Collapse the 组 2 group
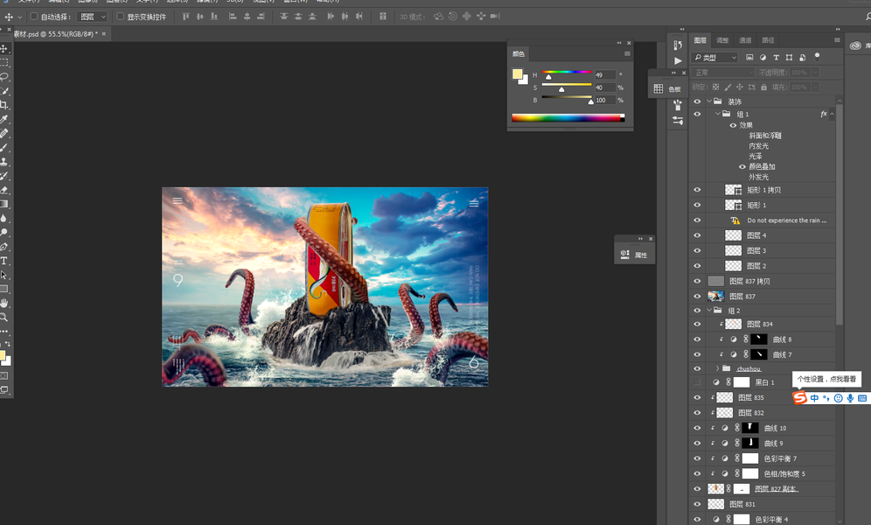The height and width of the screenshot is (525, 871). pos(709,311)
